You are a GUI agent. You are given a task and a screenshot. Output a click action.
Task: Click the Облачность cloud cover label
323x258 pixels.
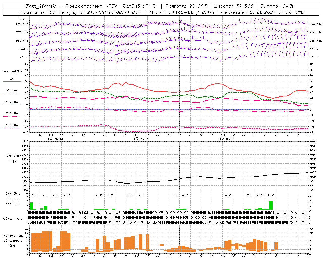(13, 219)
